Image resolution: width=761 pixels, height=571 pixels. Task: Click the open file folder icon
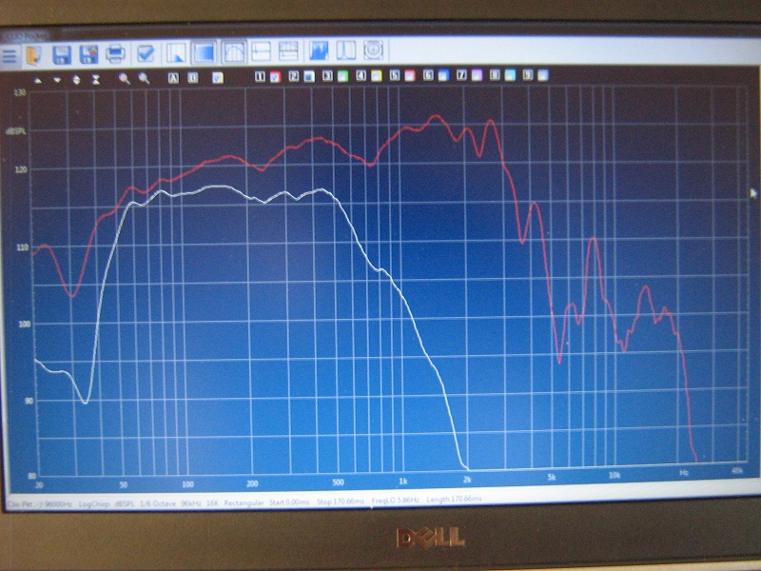[x=34, y=55]
